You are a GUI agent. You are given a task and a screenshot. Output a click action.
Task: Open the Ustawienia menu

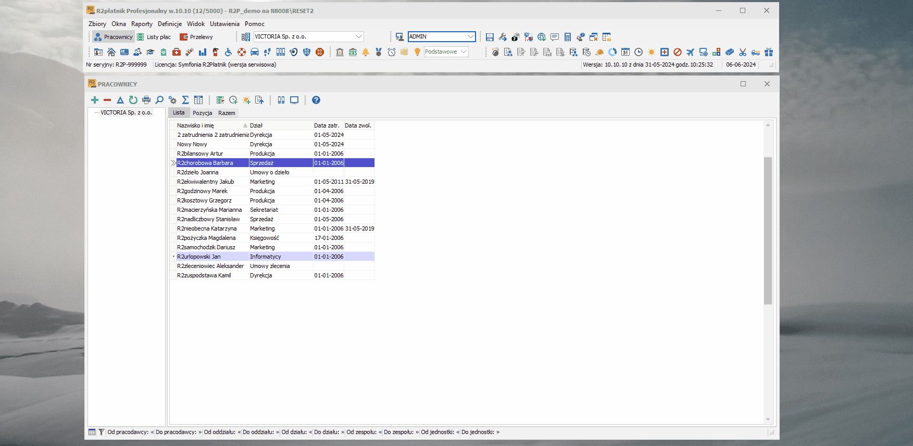coord(224,24)
